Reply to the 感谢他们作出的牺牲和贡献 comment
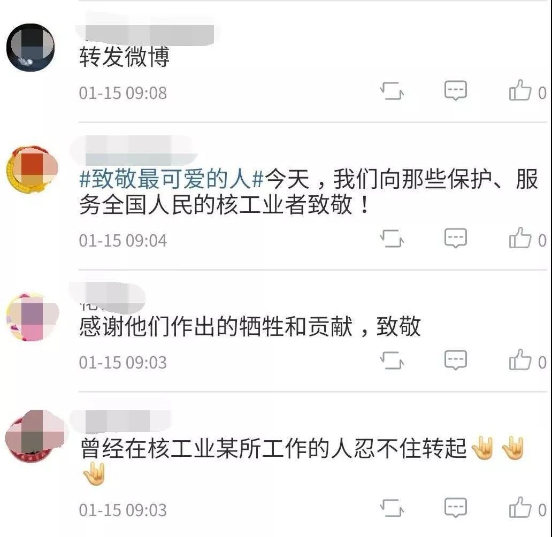 pos(456,360)
